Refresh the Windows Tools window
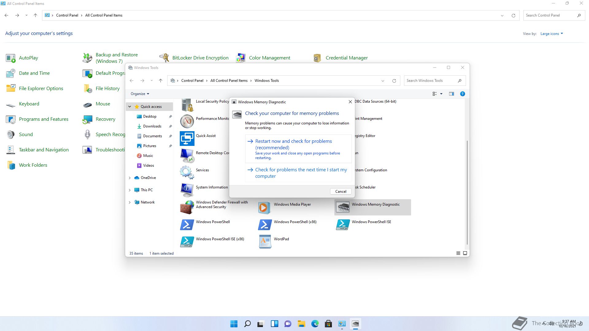The image size is (589, 331). click(x=394, y=81)
